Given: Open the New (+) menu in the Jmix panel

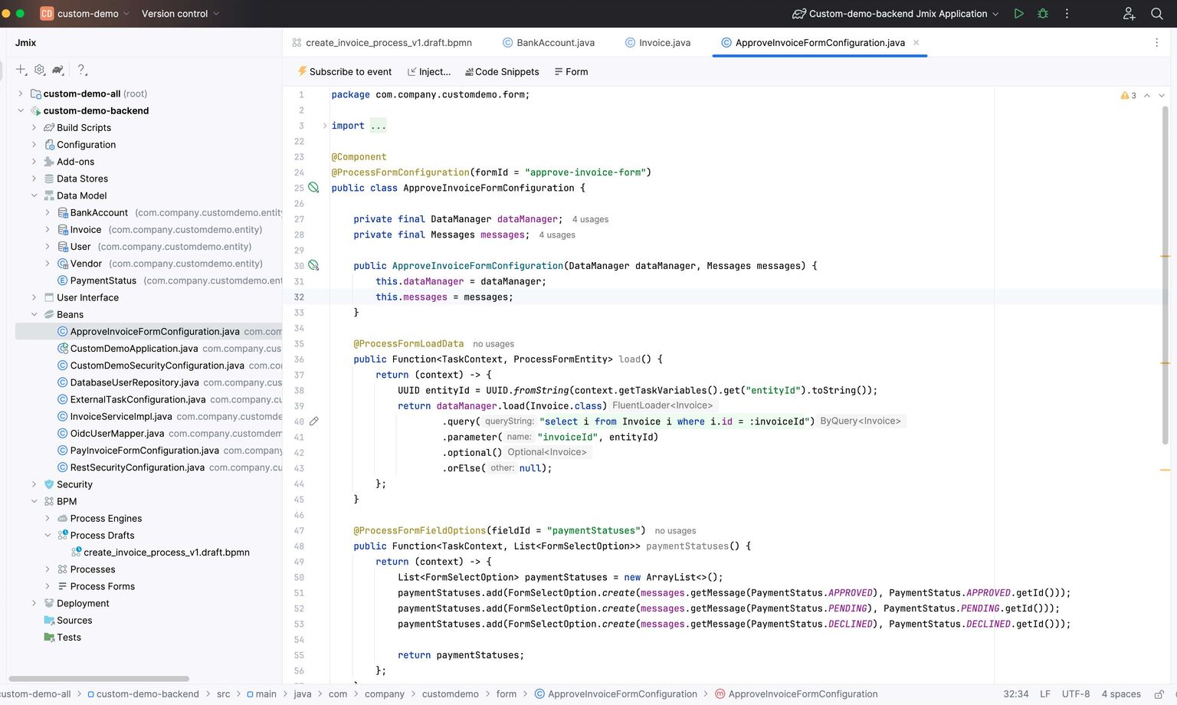Looking at the screenshot, I should point(21,70).
